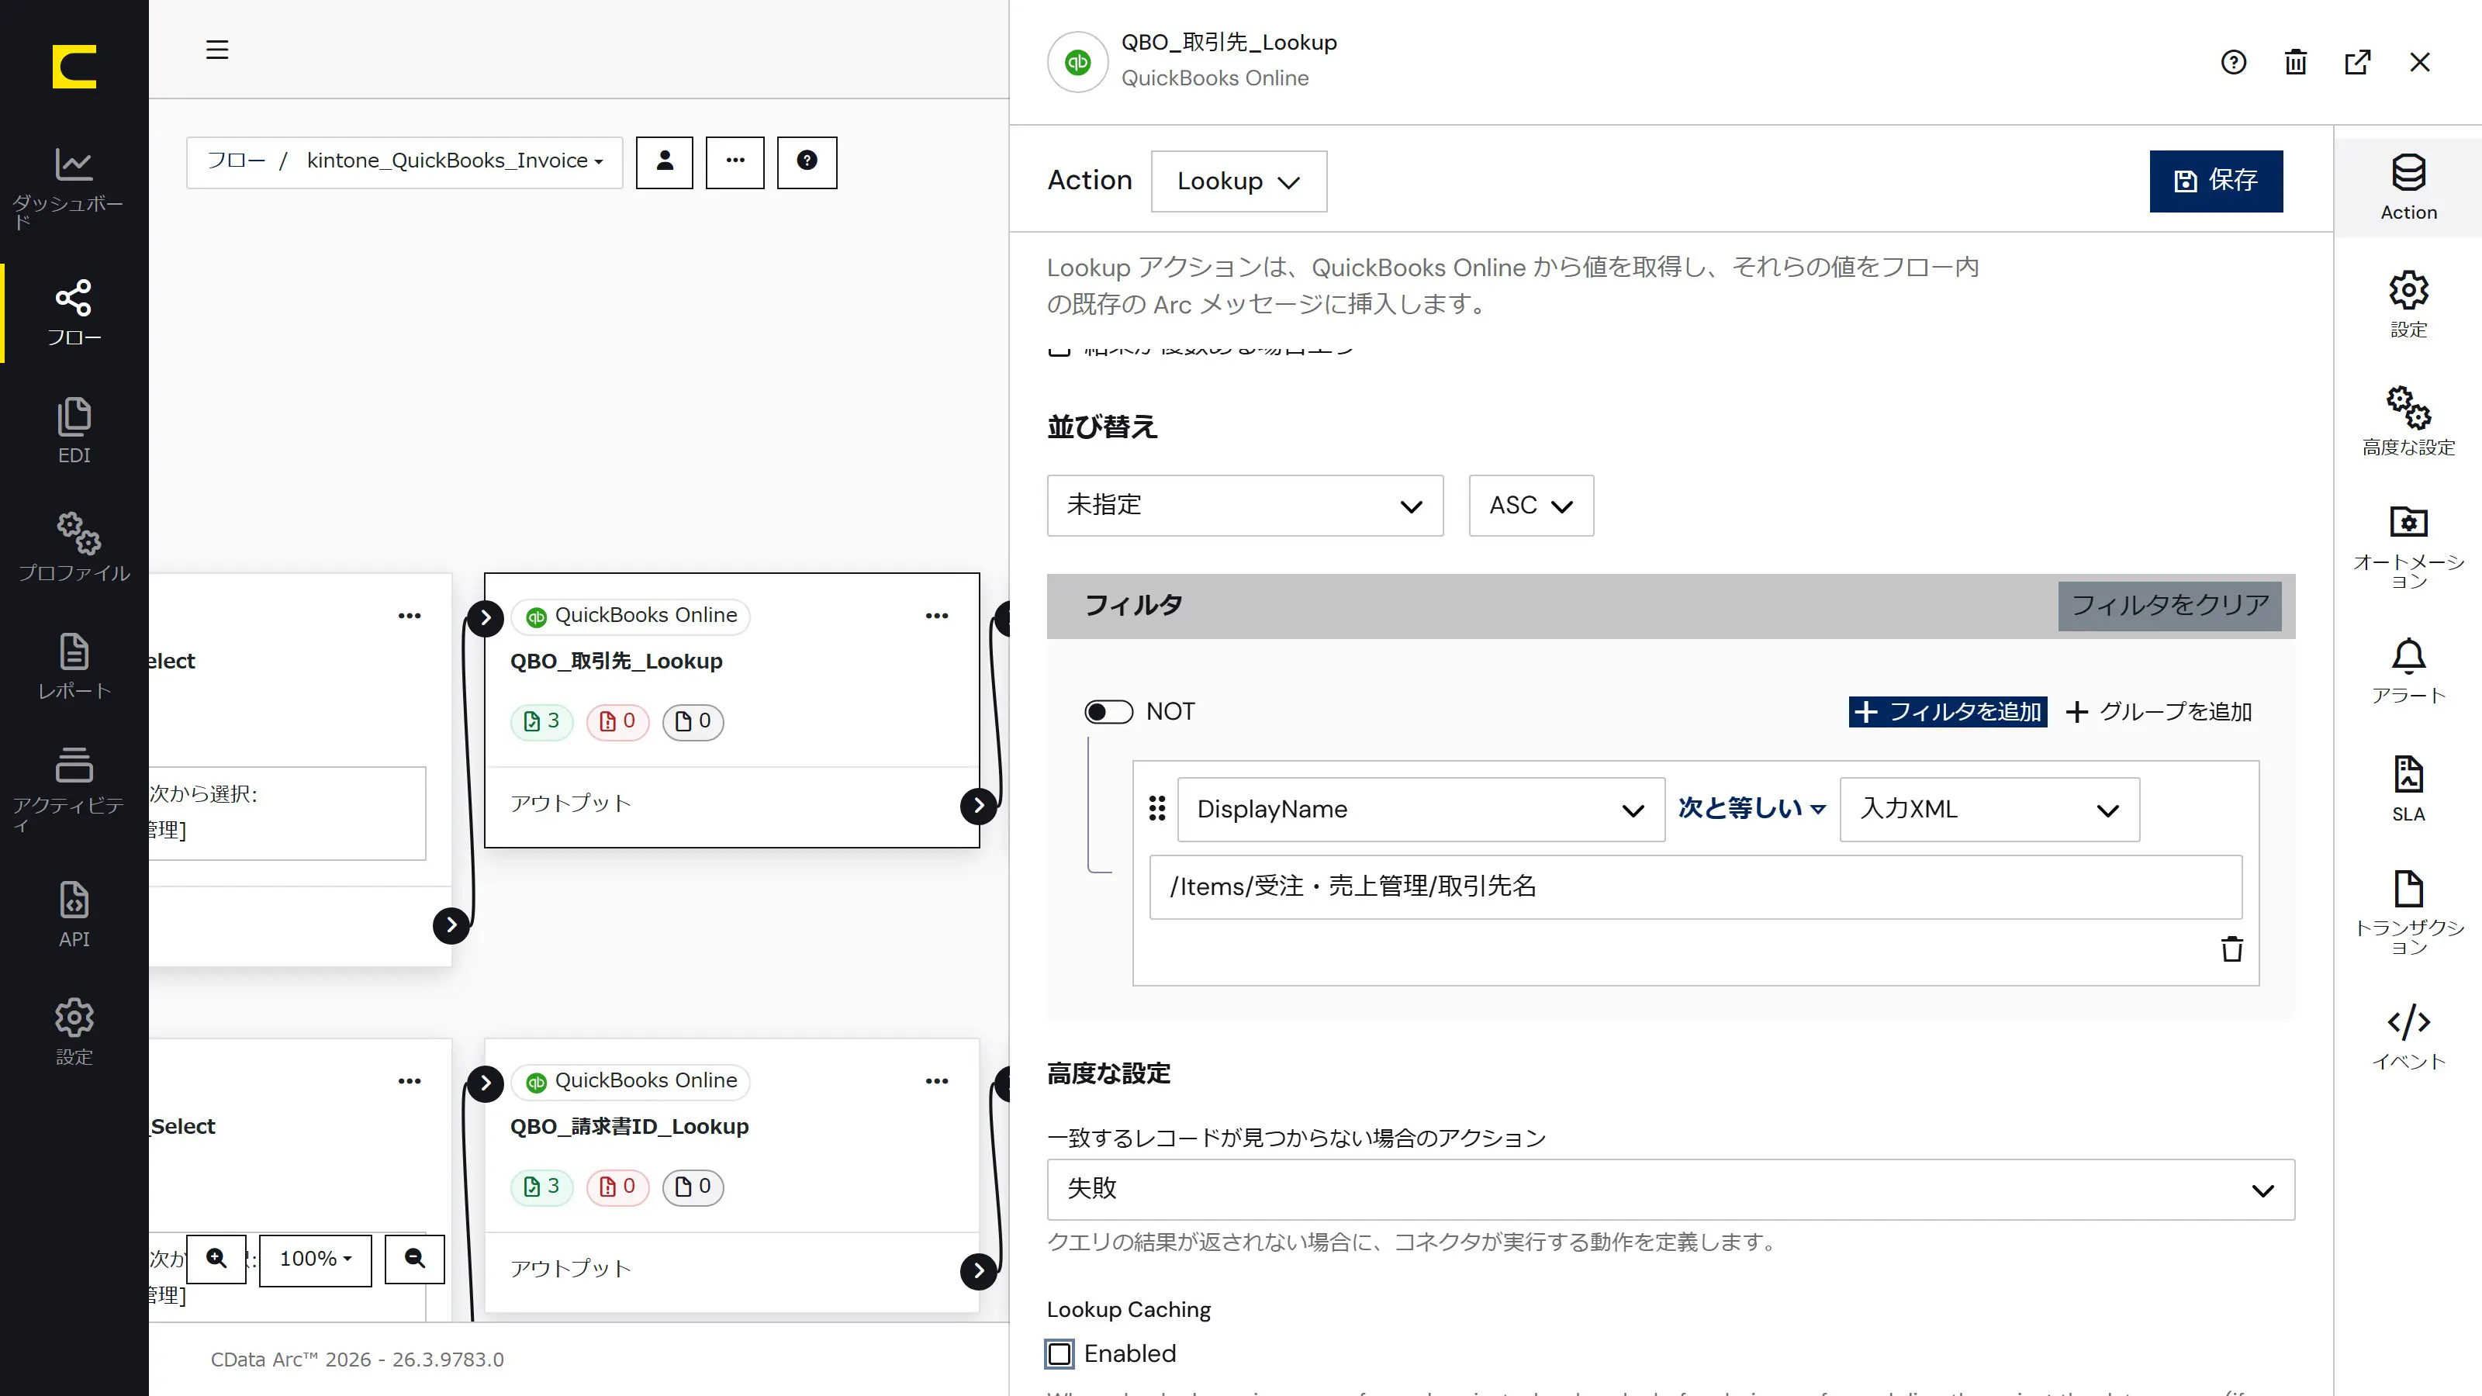Click the フロー breadcrumb link
Viewport: 2482px width, 1396px height.
[x=236, y=161]
